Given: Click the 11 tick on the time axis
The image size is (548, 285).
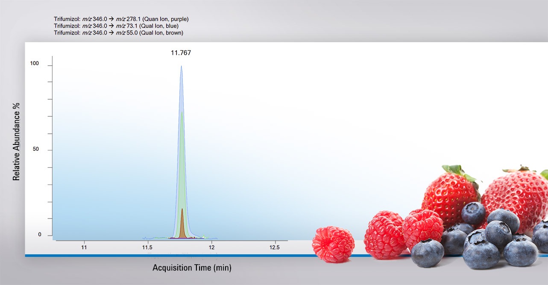Looking at the screenshot, I should point(84,247).
